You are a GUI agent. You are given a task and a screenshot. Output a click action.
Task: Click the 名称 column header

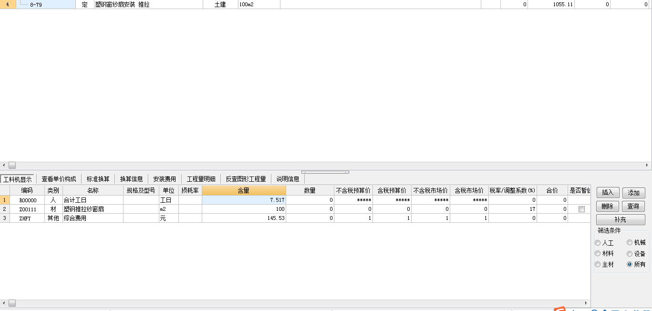coord(93,190)
